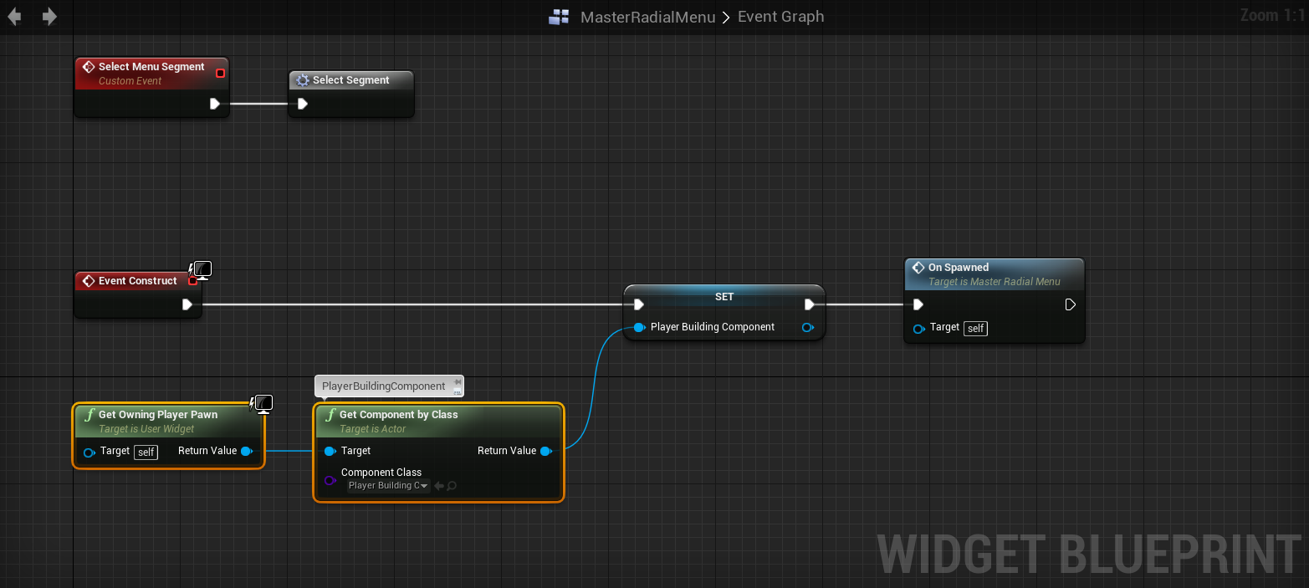The image size is (1309, 588).
Task: Click the forward navigation arrow
Action: click(x=49, y=17)
